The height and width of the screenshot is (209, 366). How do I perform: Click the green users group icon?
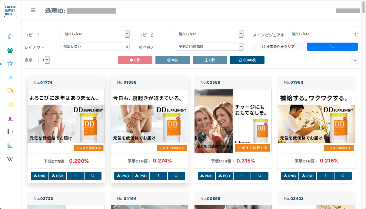pos(10,50)
